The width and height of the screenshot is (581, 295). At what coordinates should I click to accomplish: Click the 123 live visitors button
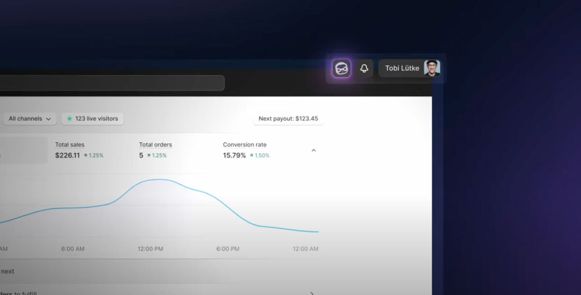(x=92, y=118)
